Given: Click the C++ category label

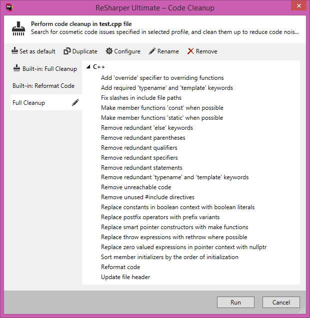Looking at the screenshot, I should click(x=98, y=67).
